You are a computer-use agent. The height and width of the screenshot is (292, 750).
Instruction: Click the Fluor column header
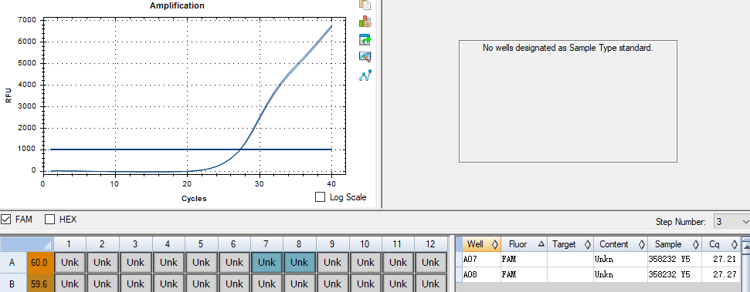(524, 244)
